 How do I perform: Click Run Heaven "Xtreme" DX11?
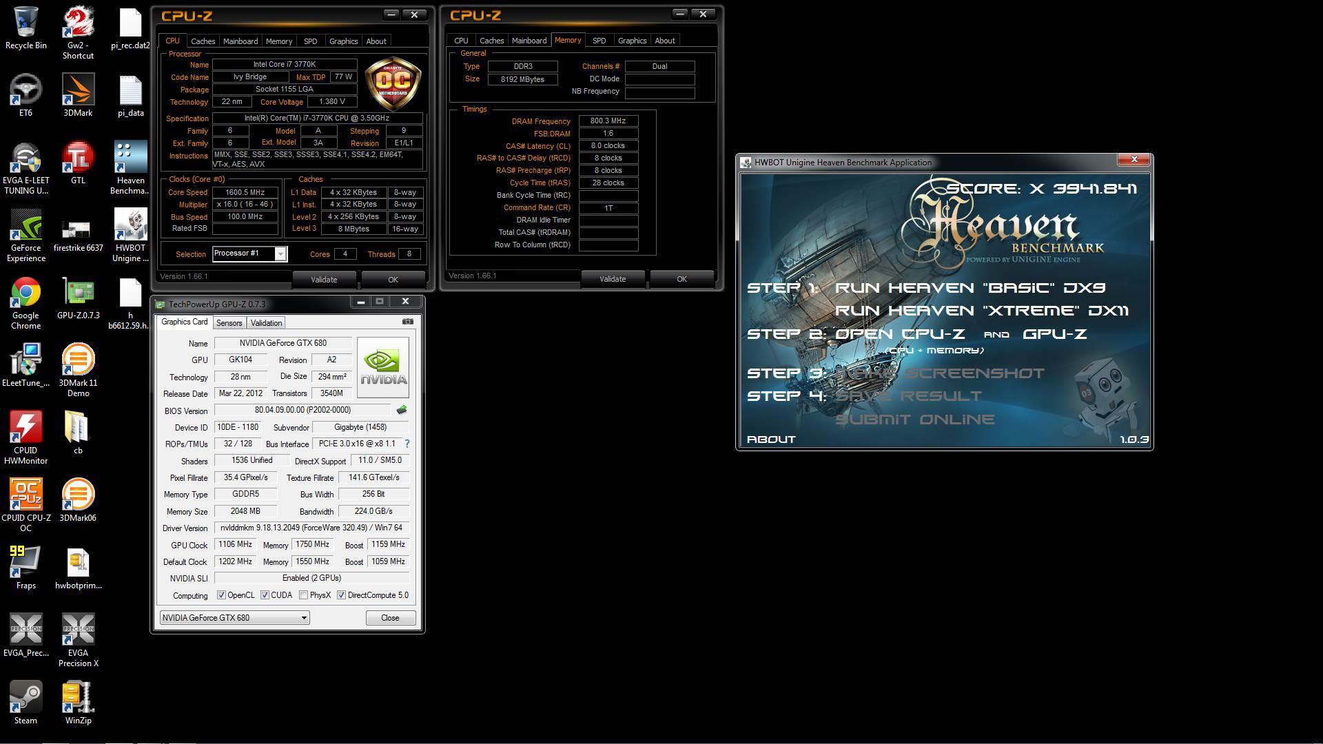coord(982,311)
